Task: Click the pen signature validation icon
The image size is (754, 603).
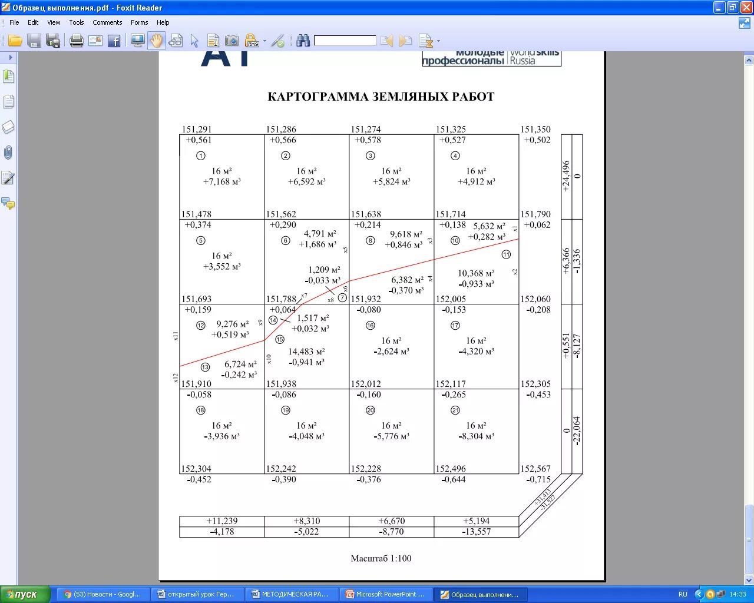Action: (278, 41)
